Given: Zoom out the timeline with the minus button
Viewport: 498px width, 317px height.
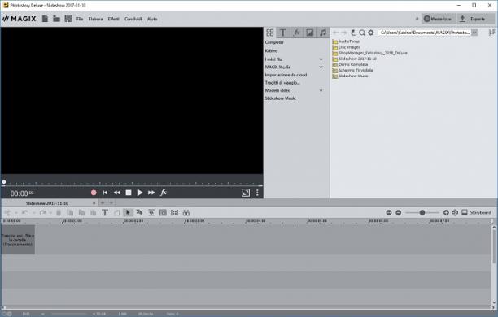Looking at the screenshot, I should [x=398, y=213].
